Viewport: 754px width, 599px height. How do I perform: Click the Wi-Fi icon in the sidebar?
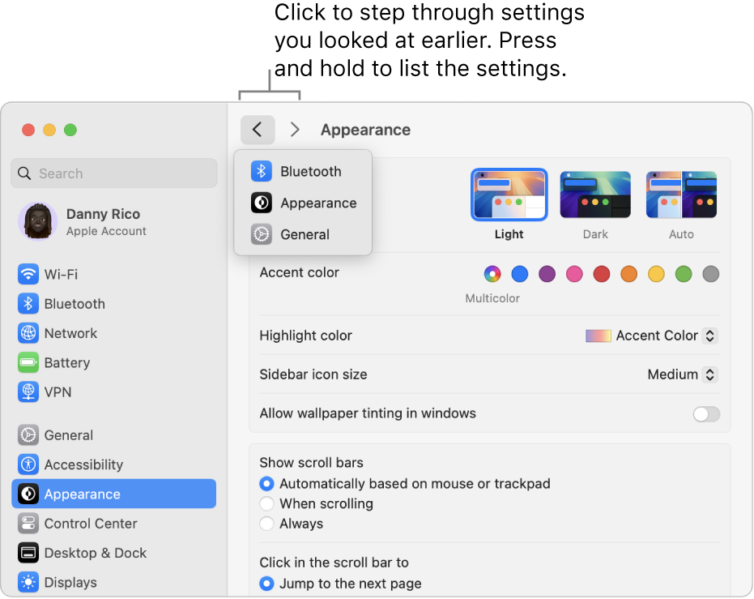point(28,274)
